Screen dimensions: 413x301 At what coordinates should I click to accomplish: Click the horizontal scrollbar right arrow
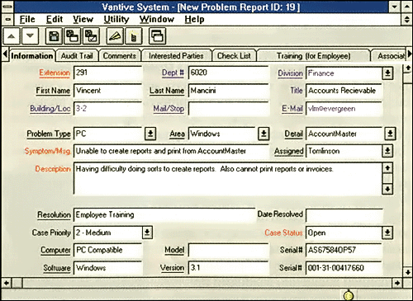pos(397,283)
